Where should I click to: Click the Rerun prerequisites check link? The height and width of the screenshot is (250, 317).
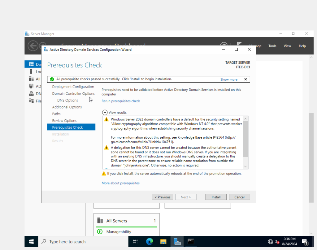(x=121, y=101)
